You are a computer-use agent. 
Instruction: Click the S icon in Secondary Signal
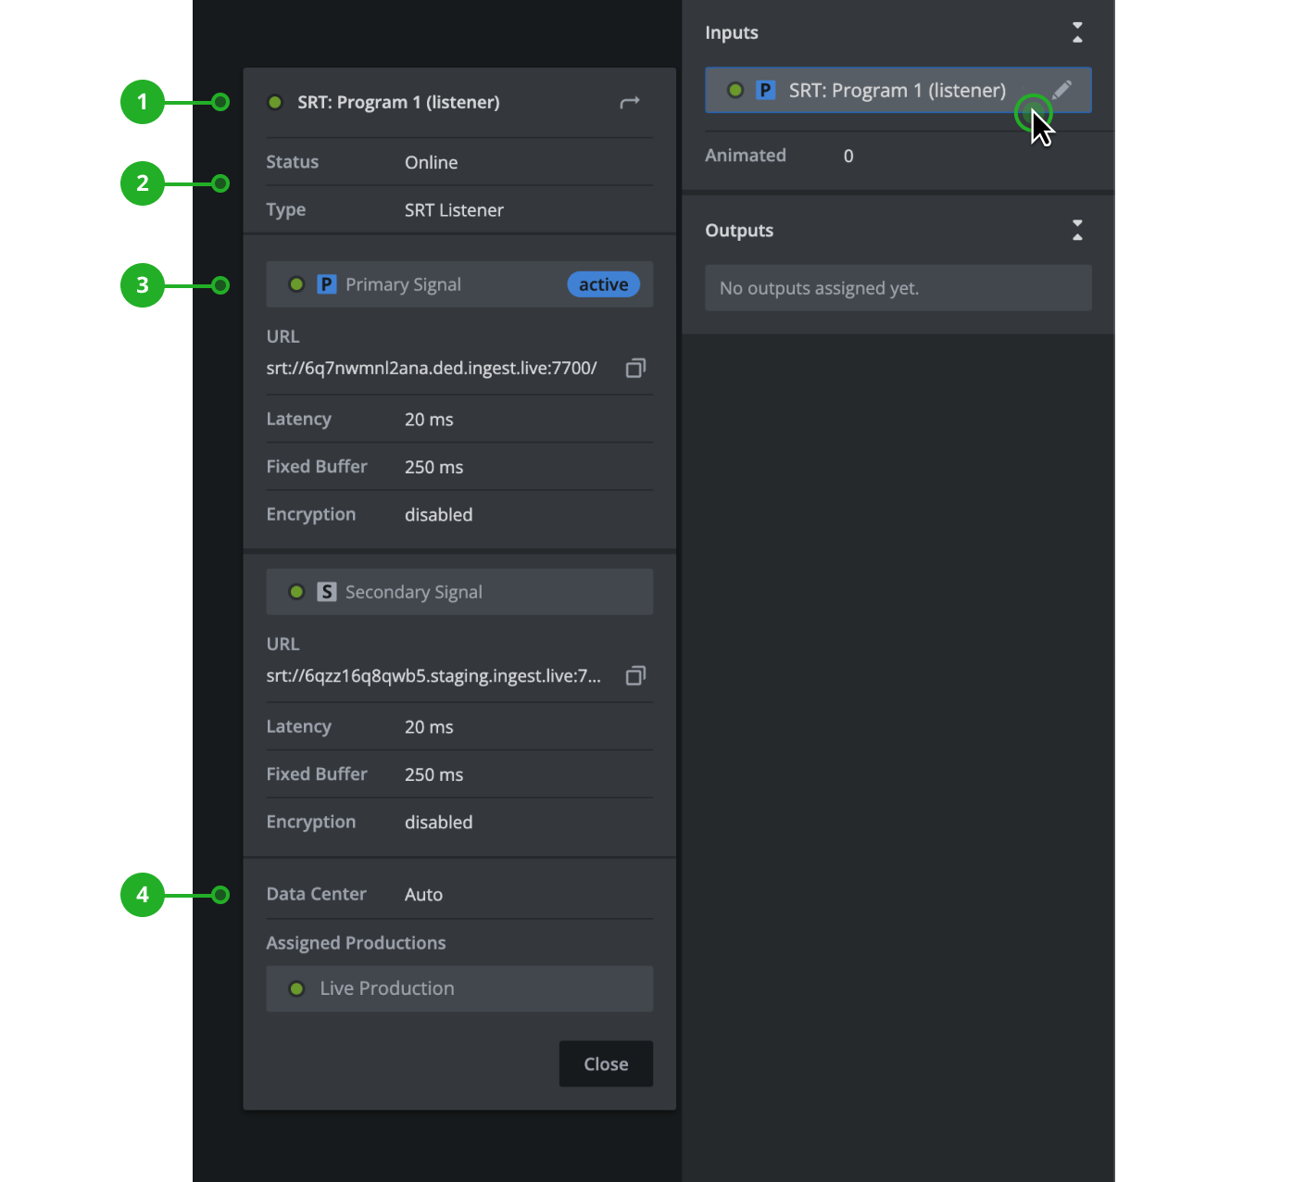click(326, 592)
